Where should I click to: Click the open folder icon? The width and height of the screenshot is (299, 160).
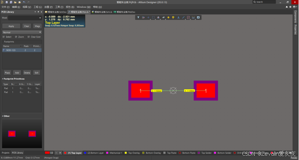pyautogui.click(x=15, y=2)
